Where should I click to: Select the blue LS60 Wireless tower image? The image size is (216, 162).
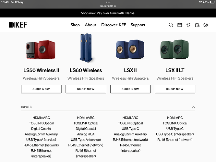(x=86, y=48)
